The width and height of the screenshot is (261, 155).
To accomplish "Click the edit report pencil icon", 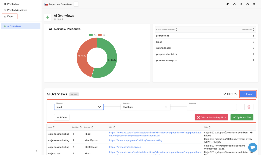I will tap(234, 4).
